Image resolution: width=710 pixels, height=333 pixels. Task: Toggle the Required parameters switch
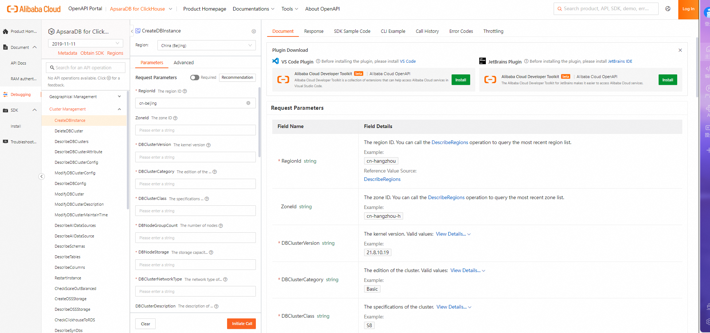pos(195,77)
